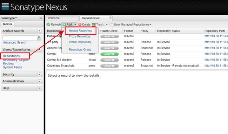The height and width of the screenshot is (134, 228).
Task: Select Proxy Repository menu entry
Action: (x=80, y=36)
